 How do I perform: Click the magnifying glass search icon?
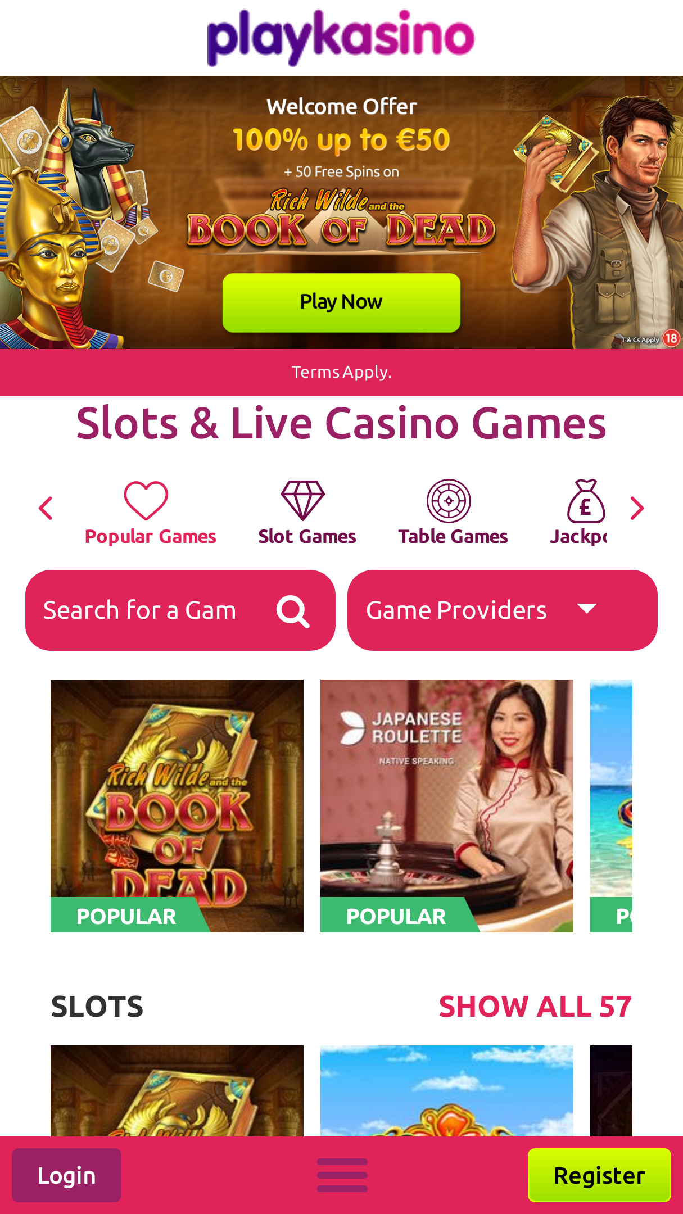293,611
